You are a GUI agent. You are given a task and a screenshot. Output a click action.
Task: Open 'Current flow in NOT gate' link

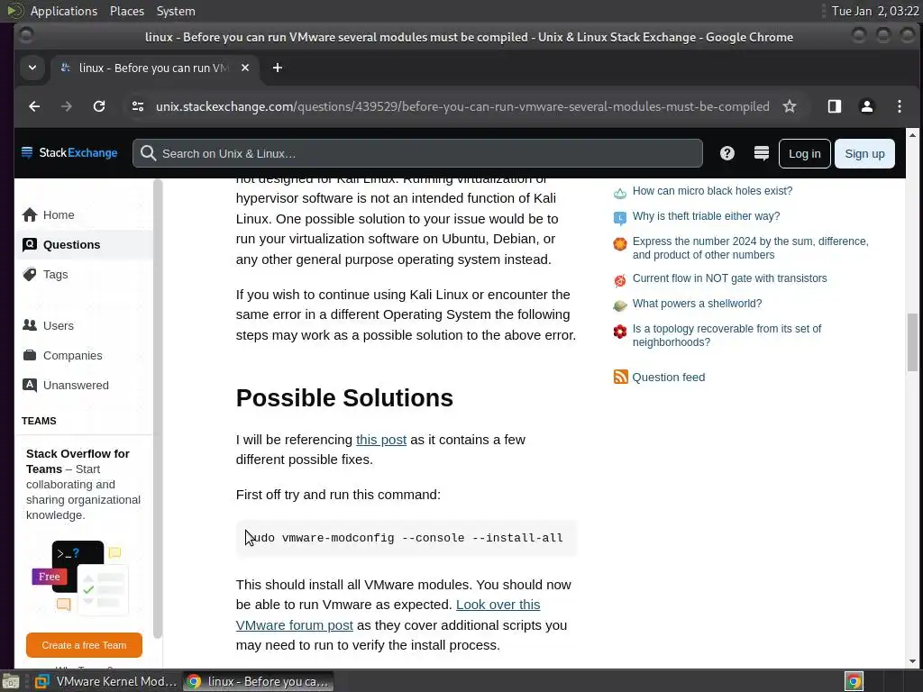coord(729,278)
